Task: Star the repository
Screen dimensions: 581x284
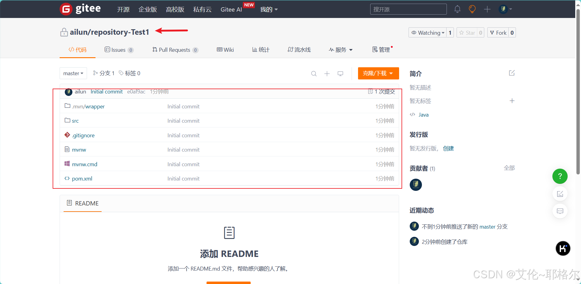Action: [467, 33]
